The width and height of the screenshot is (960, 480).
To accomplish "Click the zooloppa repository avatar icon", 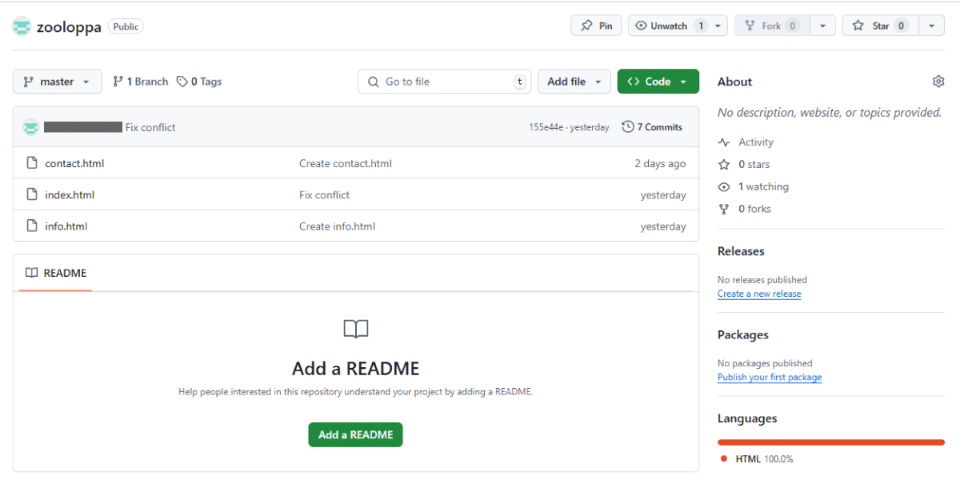I will (x=22, y=26).
